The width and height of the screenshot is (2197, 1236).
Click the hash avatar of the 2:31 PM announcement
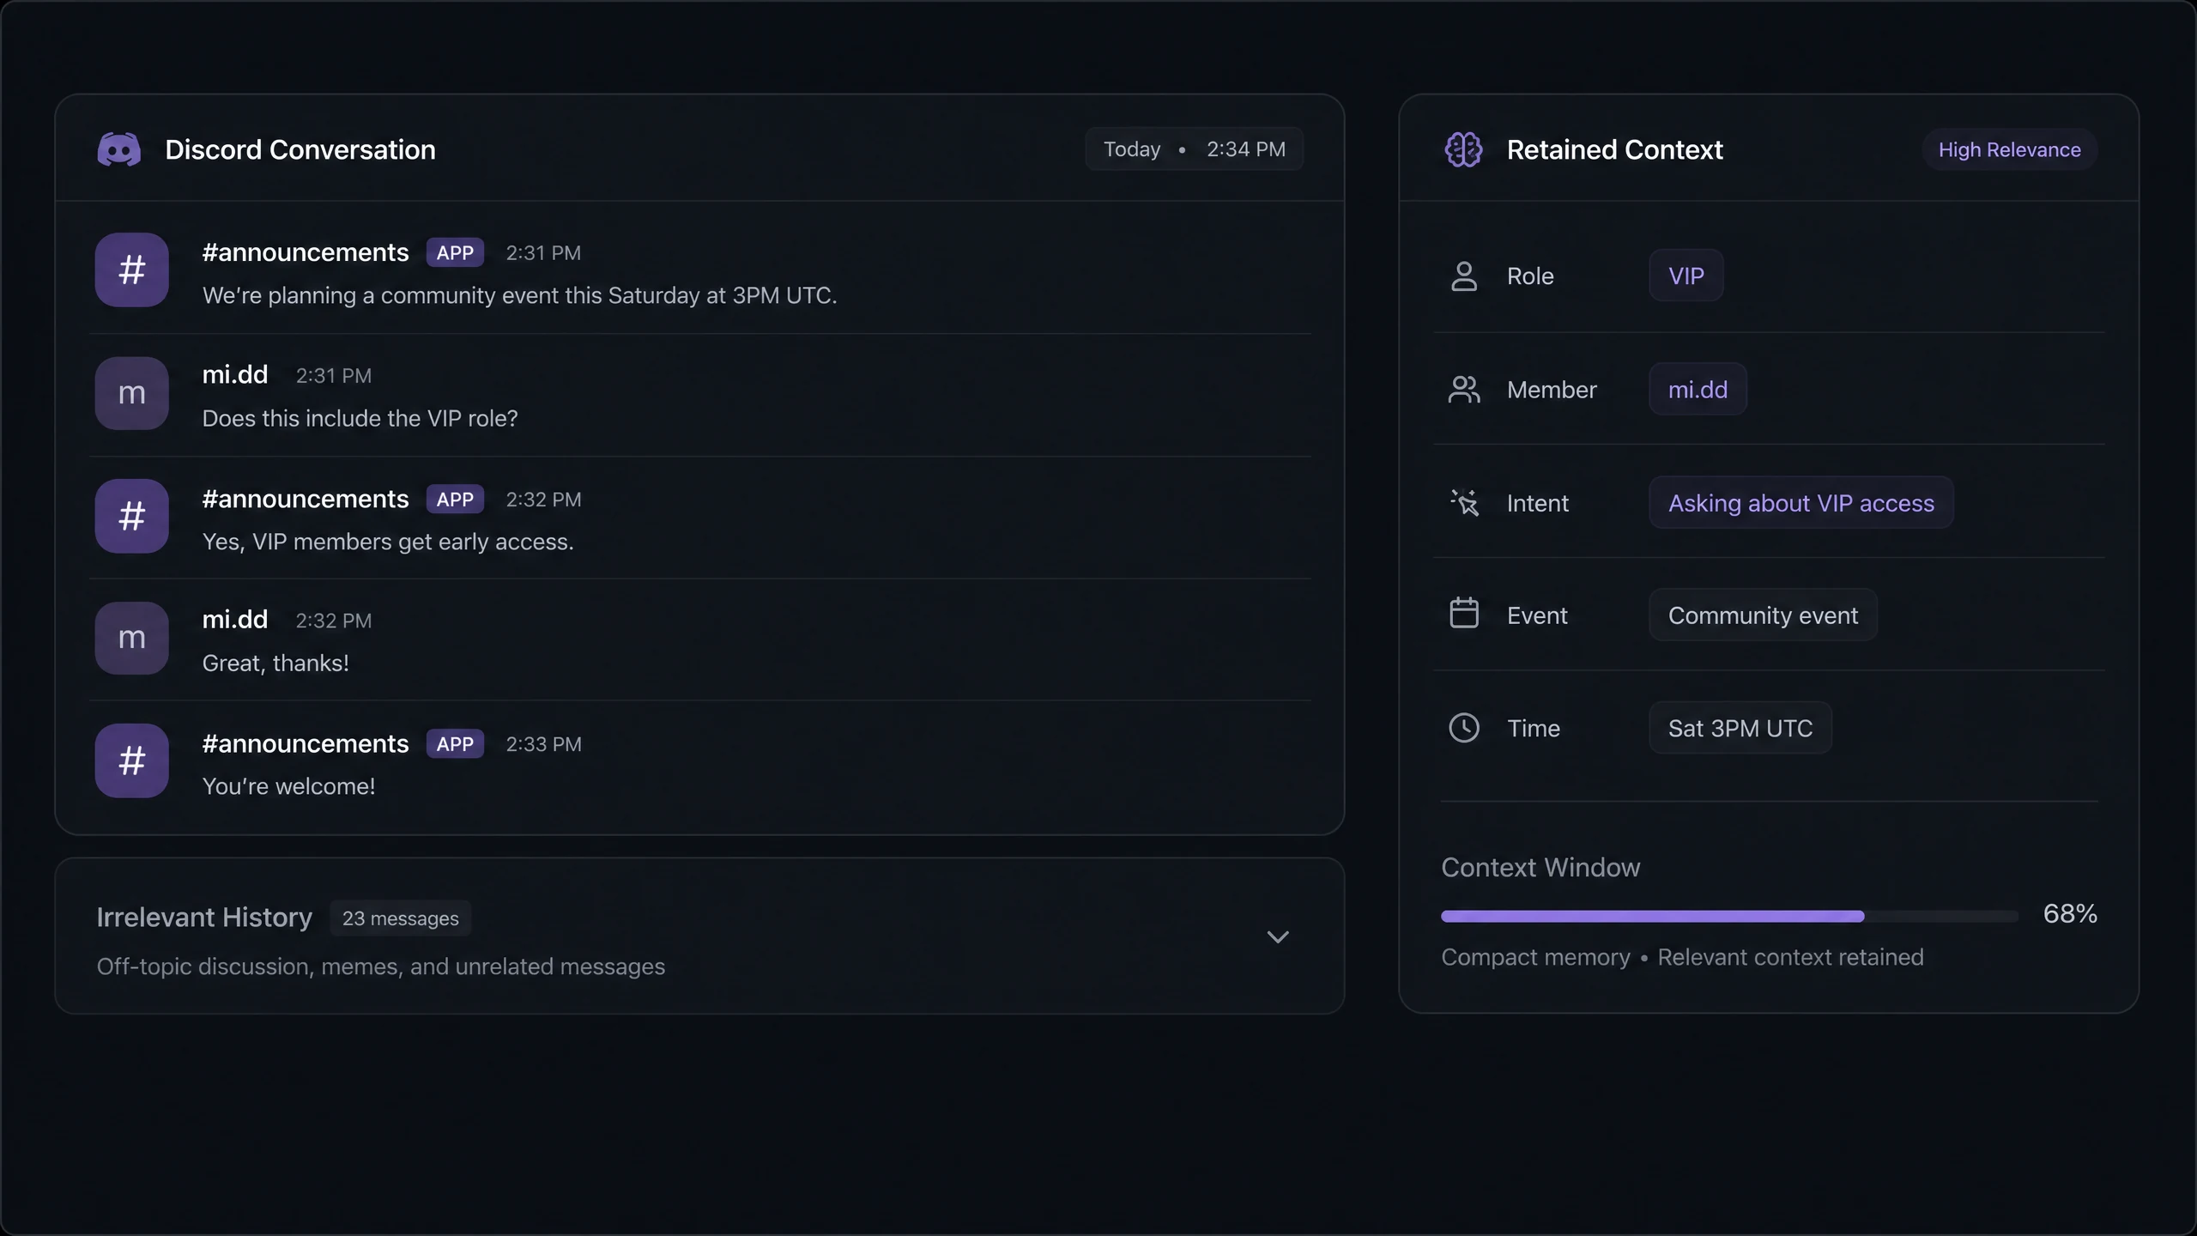(x=131, y=270)
